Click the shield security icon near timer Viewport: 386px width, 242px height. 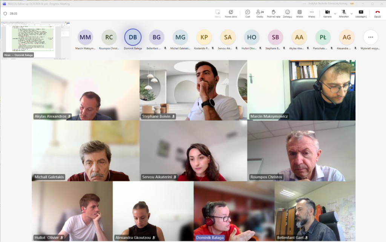pyautogui.click(x=5, y=13)
